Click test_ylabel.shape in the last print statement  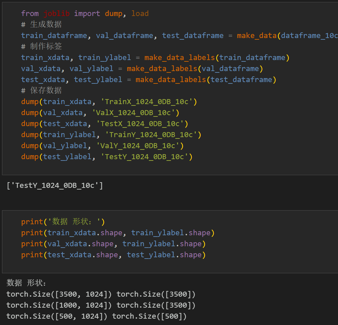pyautogui.click(x=164, y=255)
